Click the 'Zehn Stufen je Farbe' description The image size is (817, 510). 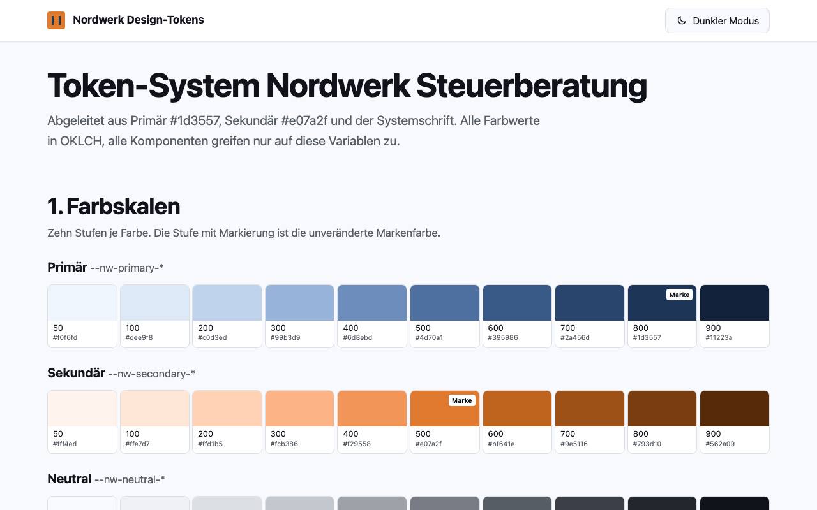click(244, 233)
